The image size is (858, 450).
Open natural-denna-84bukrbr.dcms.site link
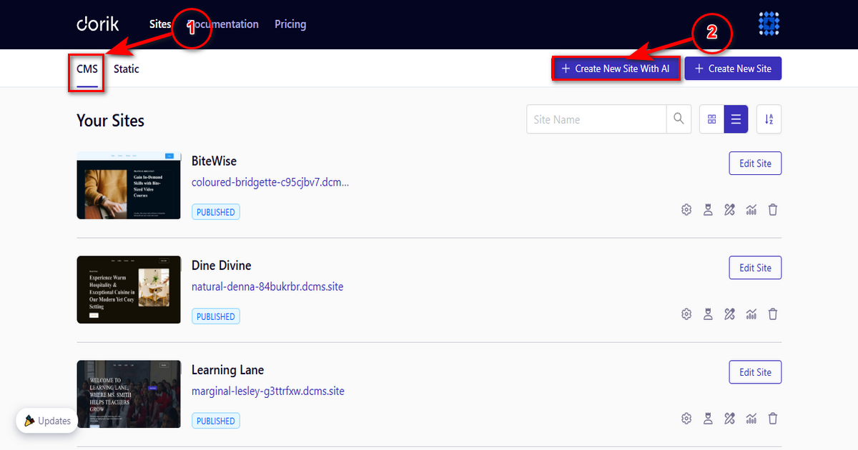(x=267, y=286)
